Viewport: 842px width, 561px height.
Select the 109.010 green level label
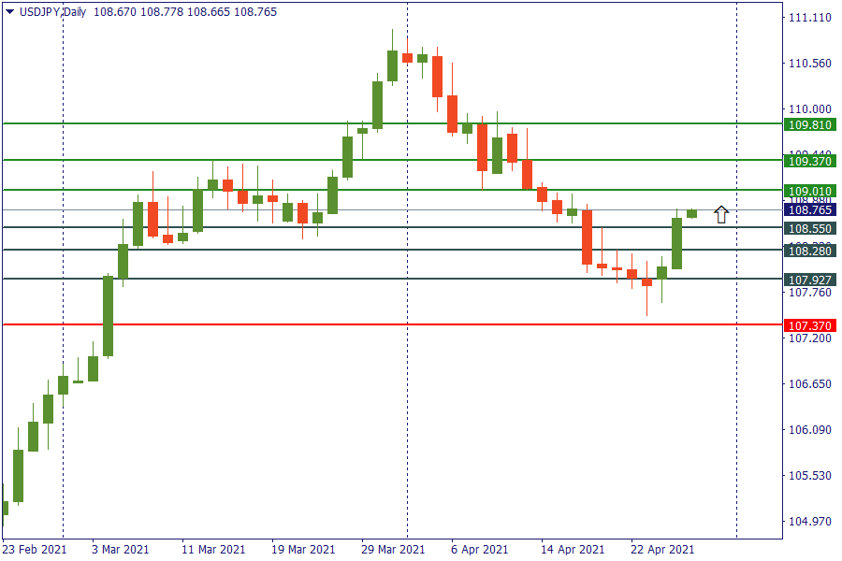810,191
